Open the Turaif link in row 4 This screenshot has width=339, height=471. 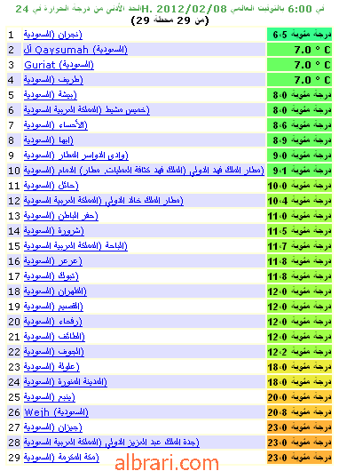53,80
